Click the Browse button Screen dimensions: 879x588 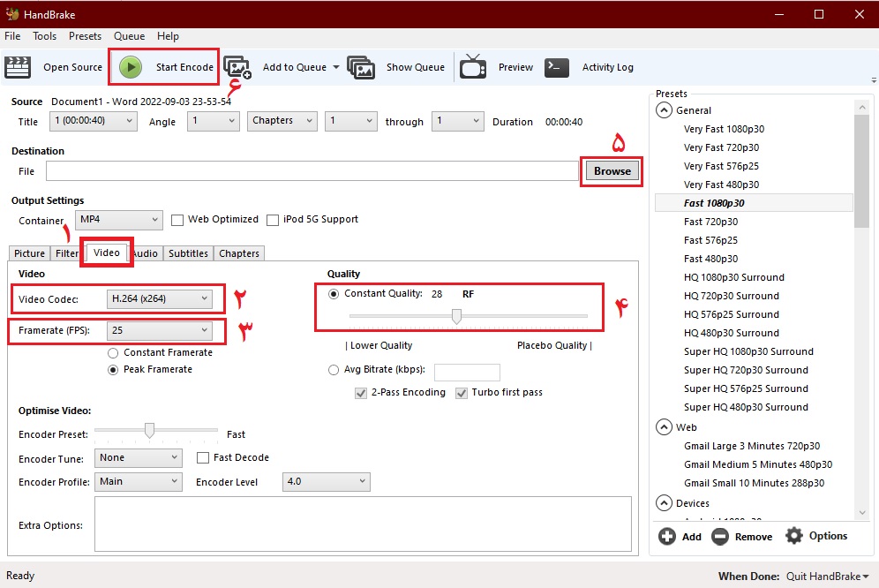click(x=612, y=171)
